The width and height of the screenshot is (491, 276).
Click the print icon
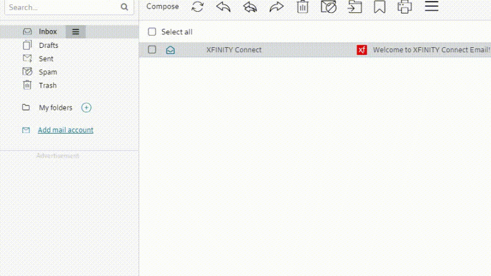click(404, 7)
